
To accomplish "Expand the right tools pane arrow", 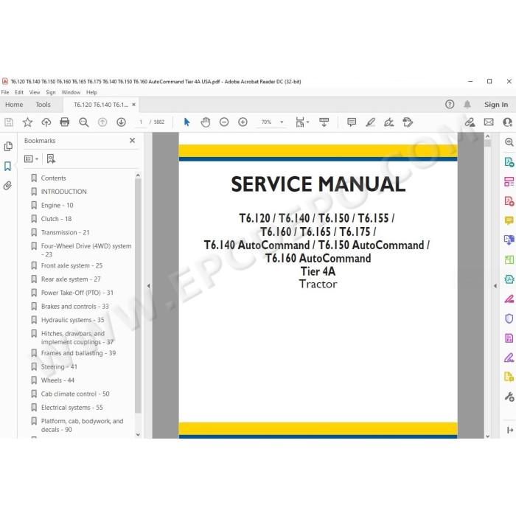I will [x=510, y=430].
